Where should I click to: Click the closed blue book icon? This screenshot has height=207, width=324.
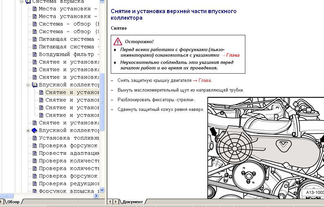[x=35, y=130]
